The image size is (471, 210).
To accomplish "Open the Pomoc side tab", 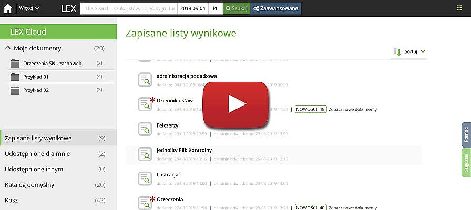I will pyautogui.click(x=466, y=135).
